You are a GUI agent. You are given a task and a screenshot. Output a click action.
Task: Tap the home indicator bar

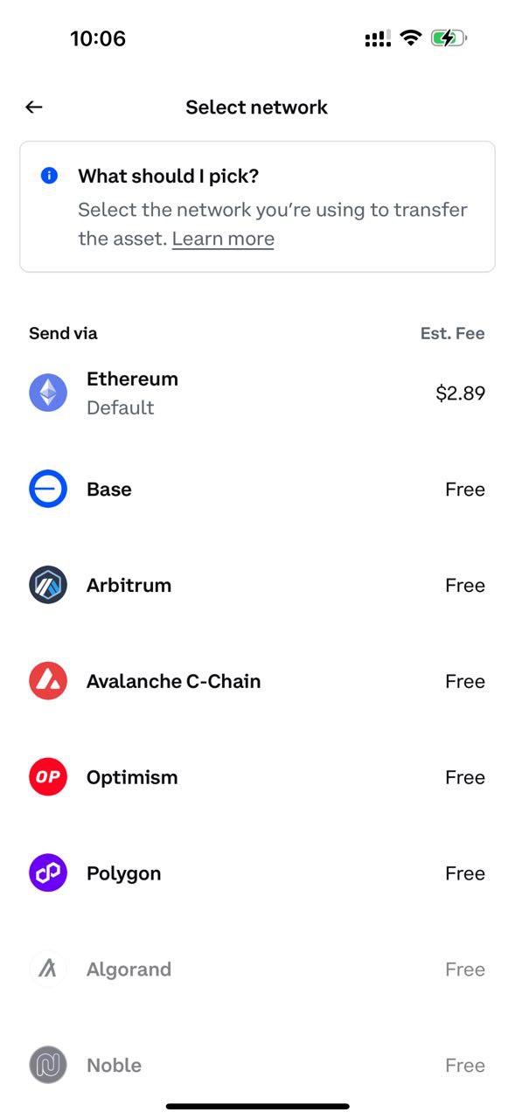coord(258,1106)
